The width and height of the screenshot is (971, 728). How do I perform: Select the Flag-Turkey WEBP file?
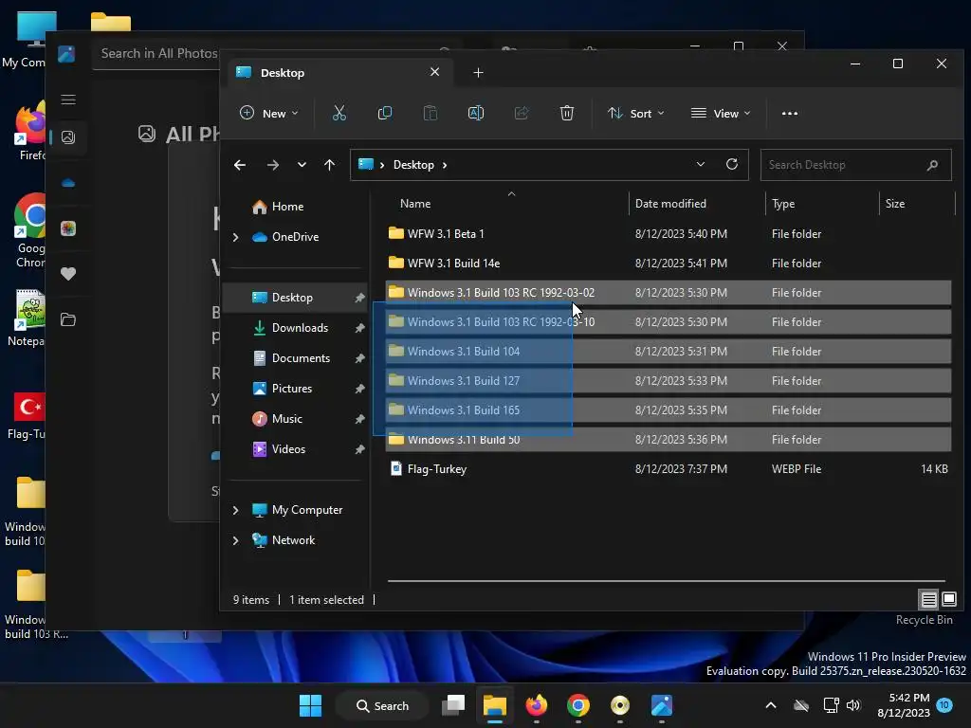(x=668, y=469)
